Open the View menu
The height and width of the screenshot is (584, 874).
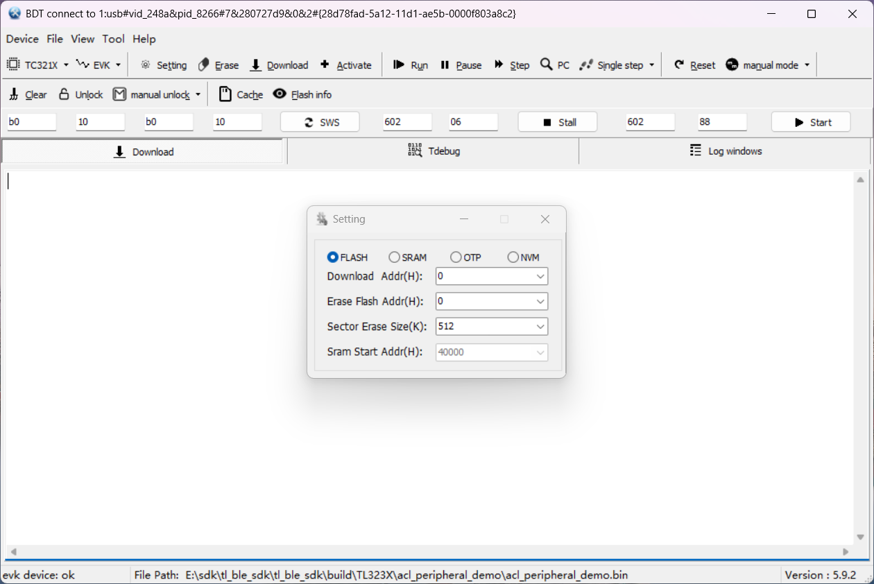[x=83, y=39]
